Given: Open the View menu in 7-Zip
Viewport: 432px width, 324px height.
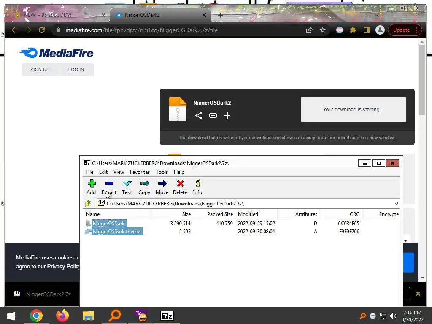Looking at the screenshot, I should pos(119,172).
